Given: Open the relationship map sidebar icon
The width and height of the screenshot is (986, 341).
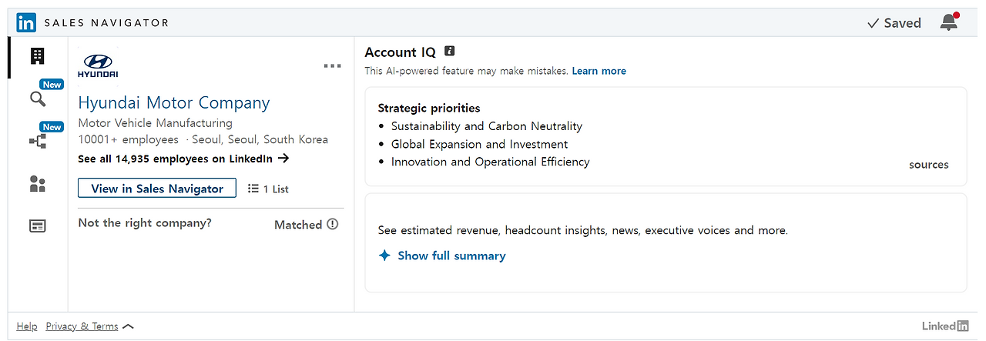Looking at the screenshot, I should point(37,141).
